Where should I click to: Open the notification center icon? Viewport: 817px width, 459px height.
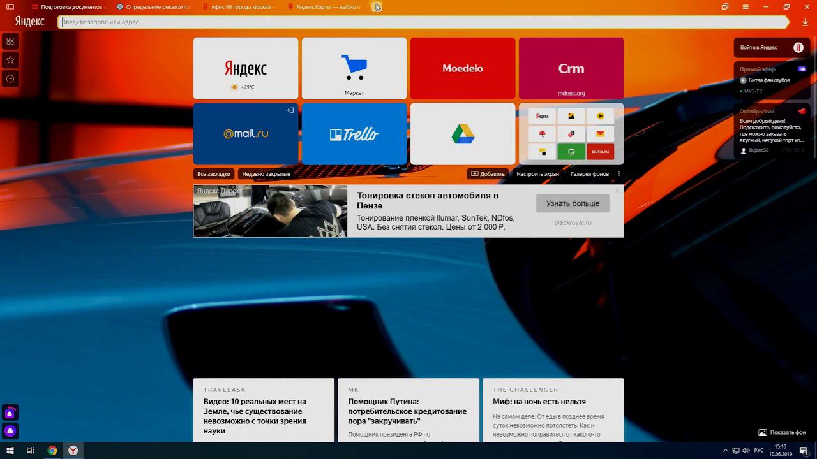point(805,451)
